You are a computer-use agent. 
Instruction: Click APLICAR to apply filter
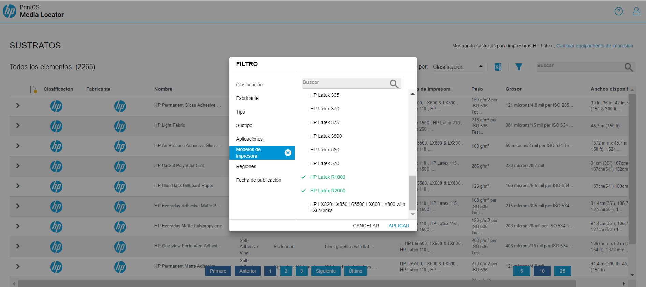click(x=399, y=226)
